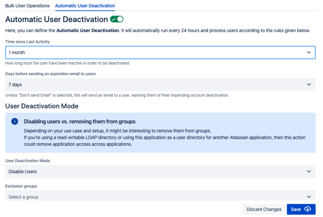Select the Automatic User Deactivation tab
This screenshot has height=217, width=323.
85,6
